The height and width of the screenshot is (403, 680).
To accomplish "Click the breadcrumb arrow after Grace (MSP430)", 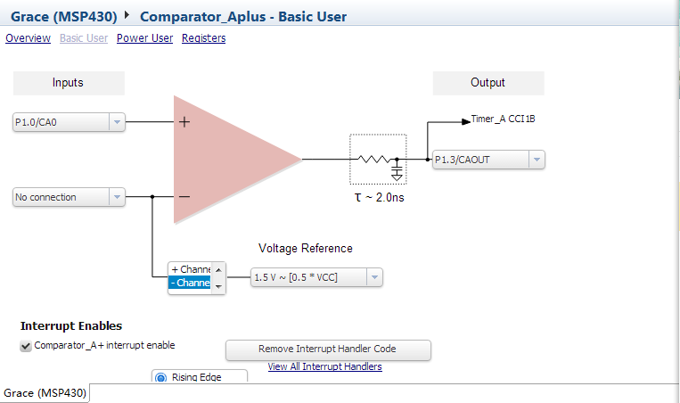I will (127, 16).
